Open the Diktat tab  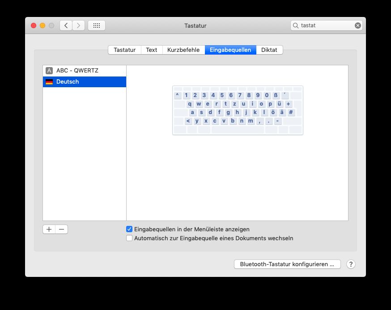click(x=269, y=50)
